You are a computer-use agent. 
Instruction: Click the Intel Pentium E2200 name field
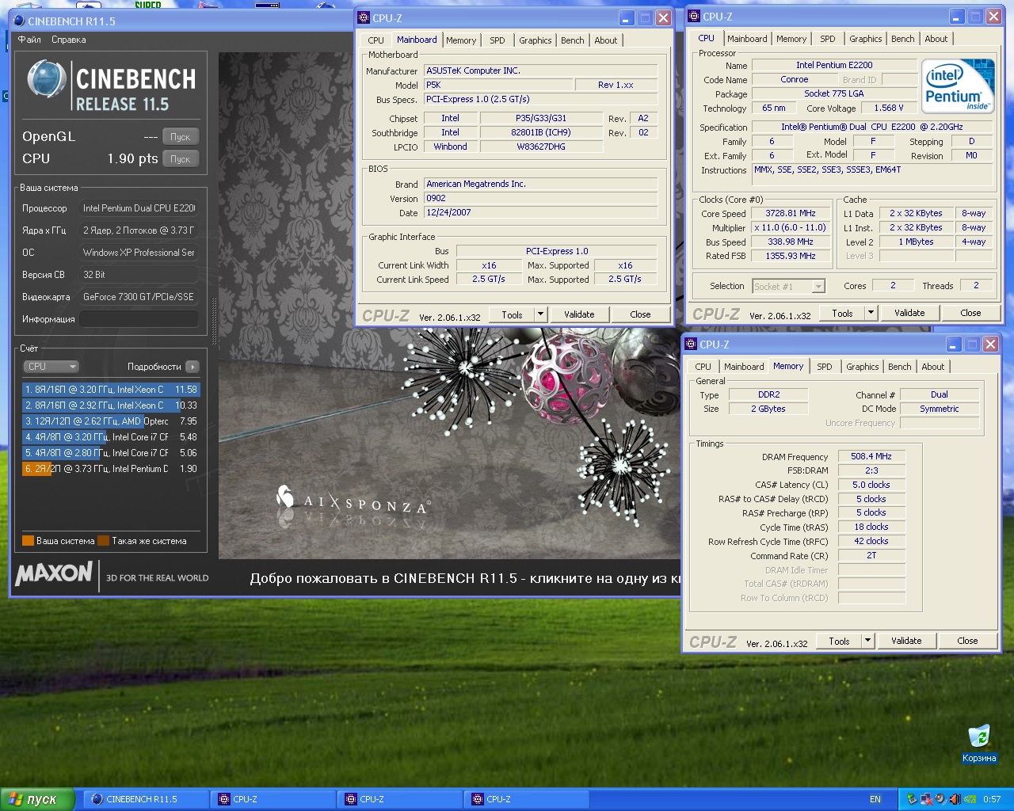coord(834,65)
